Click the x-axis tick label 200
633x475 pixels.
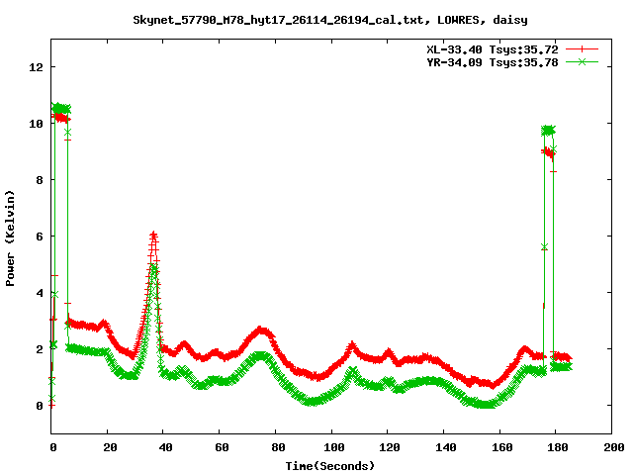coord(613,447)
